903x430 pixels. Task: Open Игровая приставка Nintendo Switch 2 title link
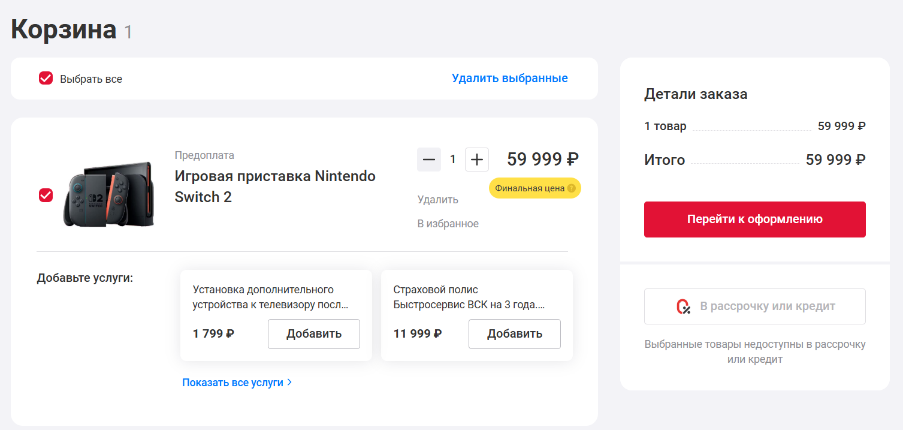click(x=275, y=187)
